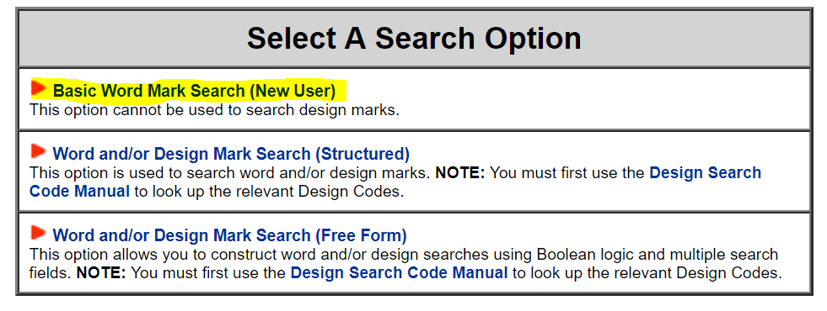
Task: Click the '(New User)' part of the highlighted link
Action: [x=293, y=91]
